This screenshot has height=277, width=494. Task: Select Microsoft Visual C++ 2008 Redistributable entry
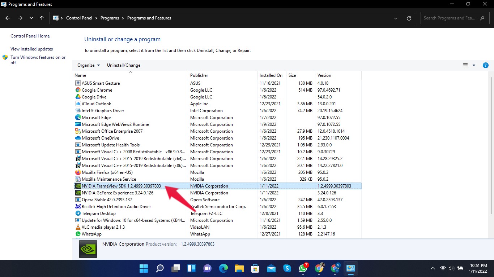point(217,152)
